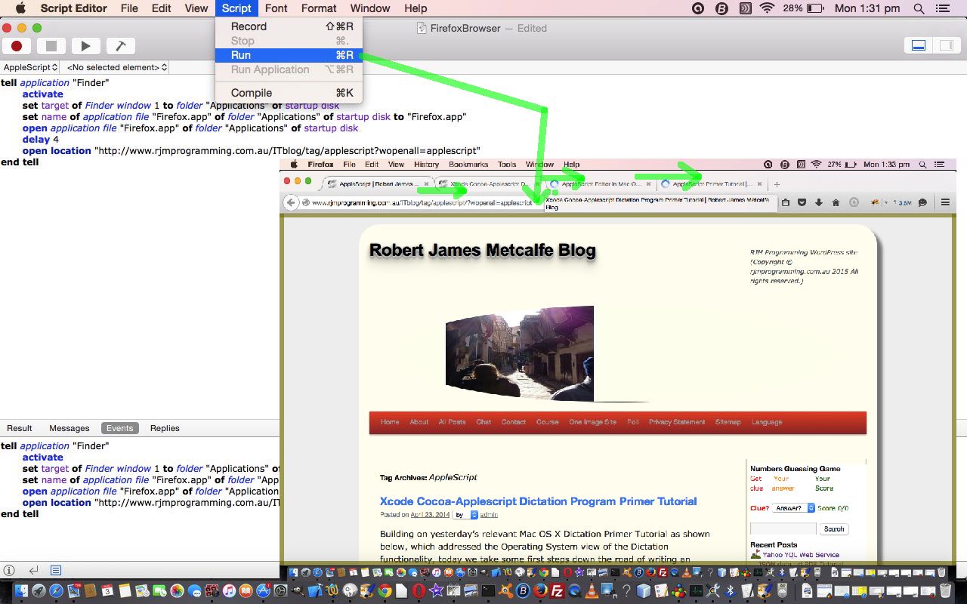The height and width of the screenshot is (604, 967).
Task: Toggle the right sidebar view button
Action: [x=946, y=45]
